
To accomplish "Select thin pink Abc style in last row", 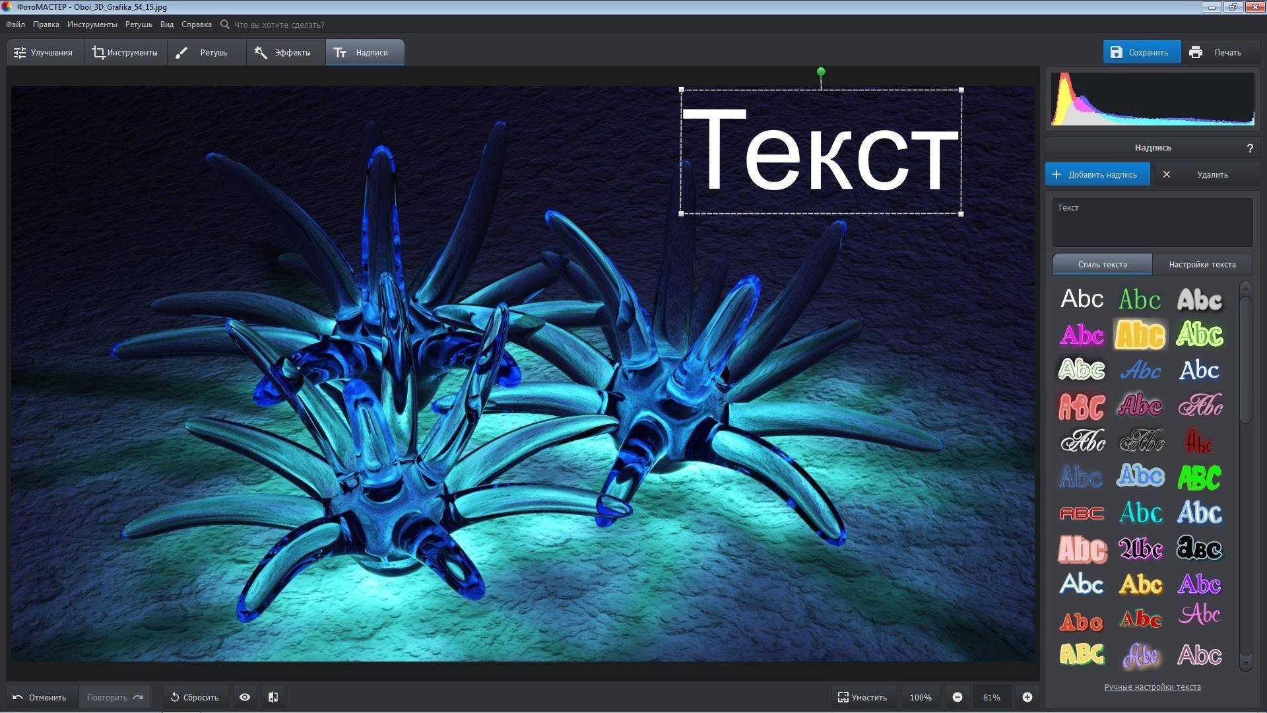I will 1200,655.
